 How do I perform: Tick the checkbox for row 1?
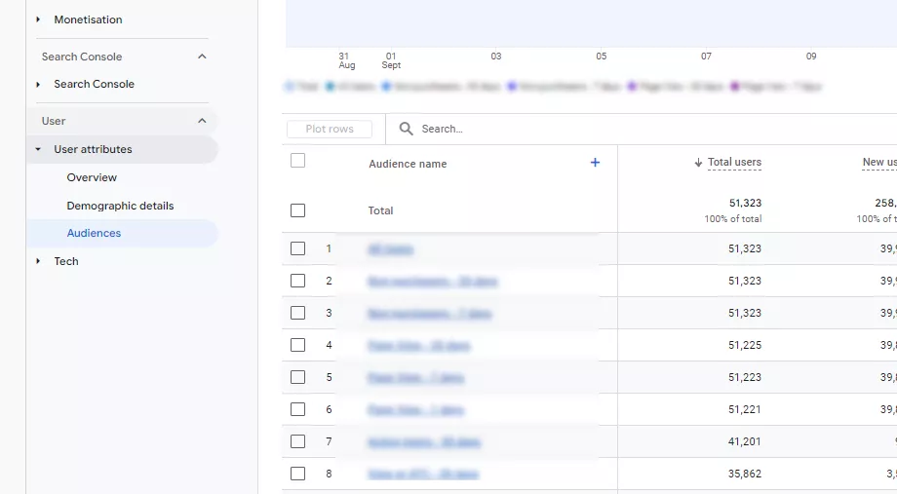(297, 248)
